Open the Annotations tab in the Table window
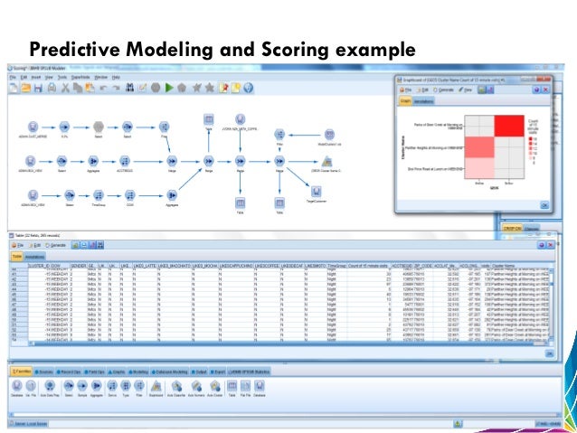Viewport: 577px width, 433px height. tap(34, 257)
